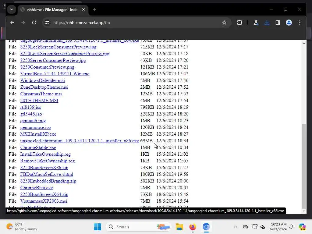Image resolution: width=312 pixels, height=234 pixels.
Task: Download 8250BootScreenX86.zip
Action: (44, 168)
